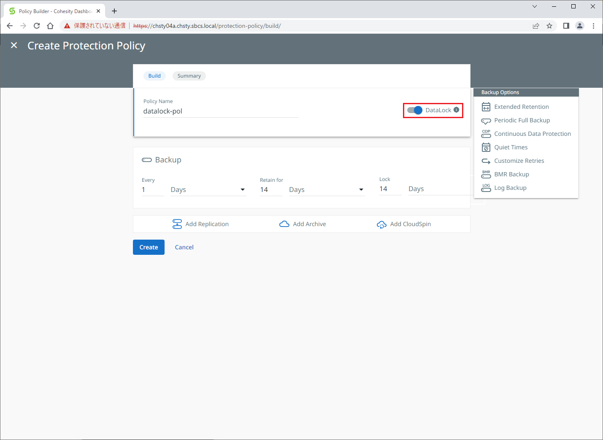Select the Build tab
Viewport: 603px width, 440px height.
tap(154, 76)
